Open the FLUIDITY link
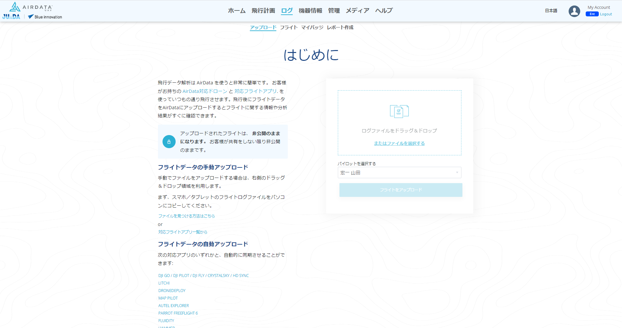This screenshot has height=328, width=622. coord(166,321)
